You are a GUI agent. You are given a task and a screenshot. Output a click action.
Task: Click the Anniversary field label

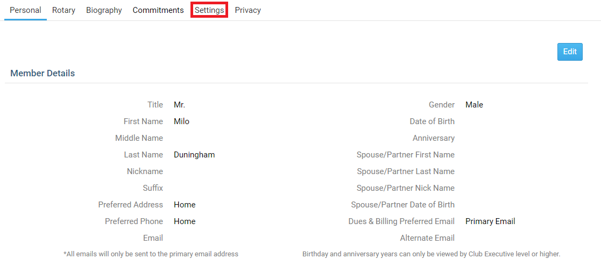coord(434,138)
